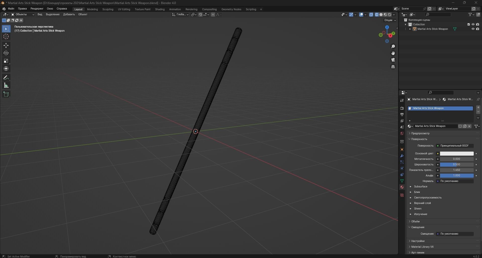The height and width of the screenshot is (258, 482).
Task: Open the Principled BSDF surface dropdown
Action: click(455, 146)
